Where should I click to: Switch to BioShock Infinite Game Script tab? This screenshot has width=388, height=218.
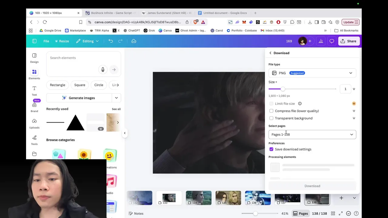coord(111,13)
